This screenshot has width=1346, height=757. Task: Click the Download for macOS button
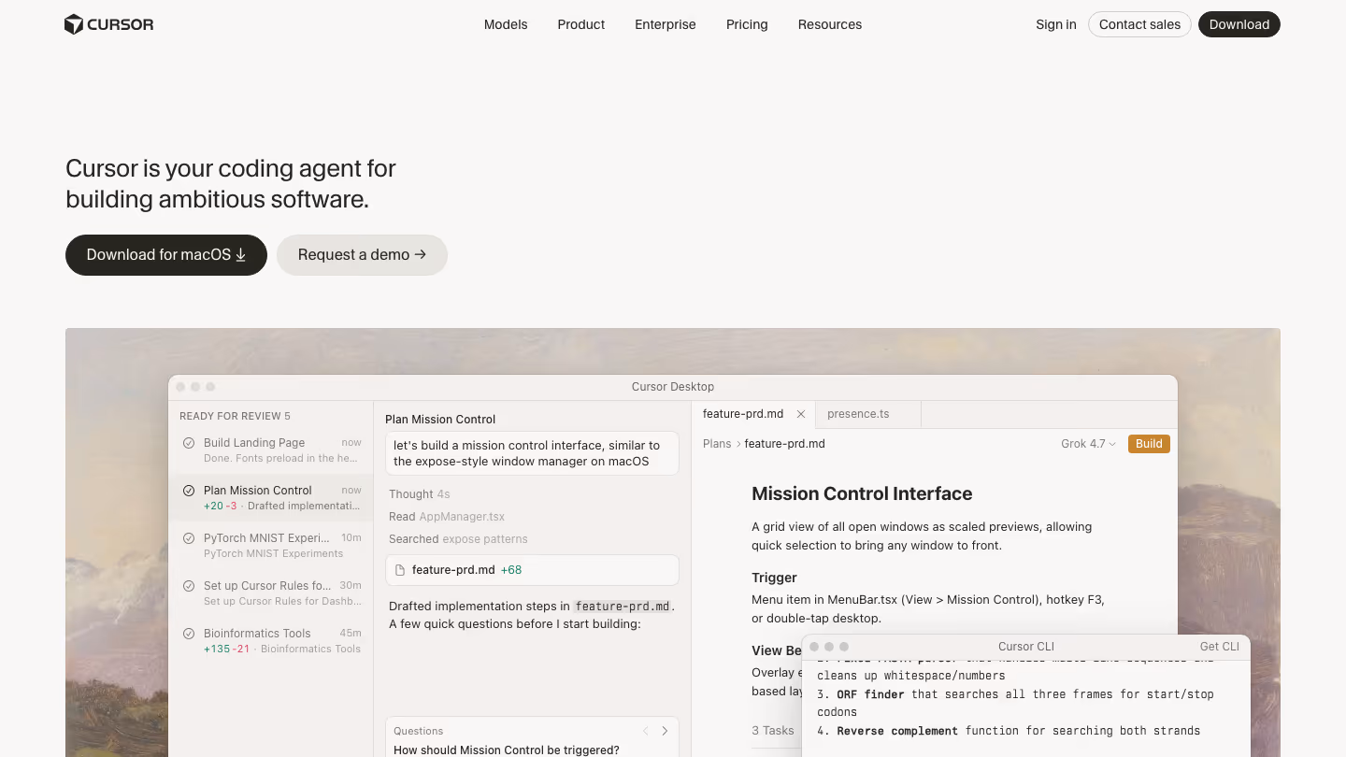point(166,255)
